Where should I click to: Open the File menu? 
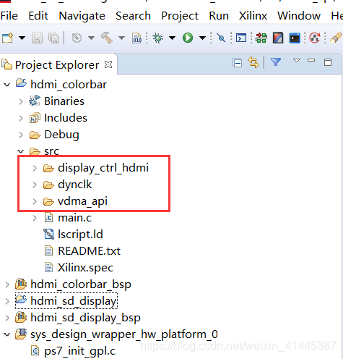pyautogui.click(x=9, y=16)
